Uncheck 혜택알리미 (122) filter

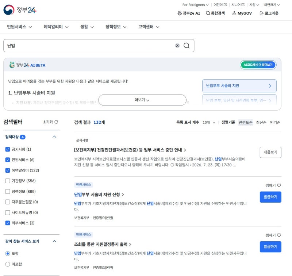point(8,170)
